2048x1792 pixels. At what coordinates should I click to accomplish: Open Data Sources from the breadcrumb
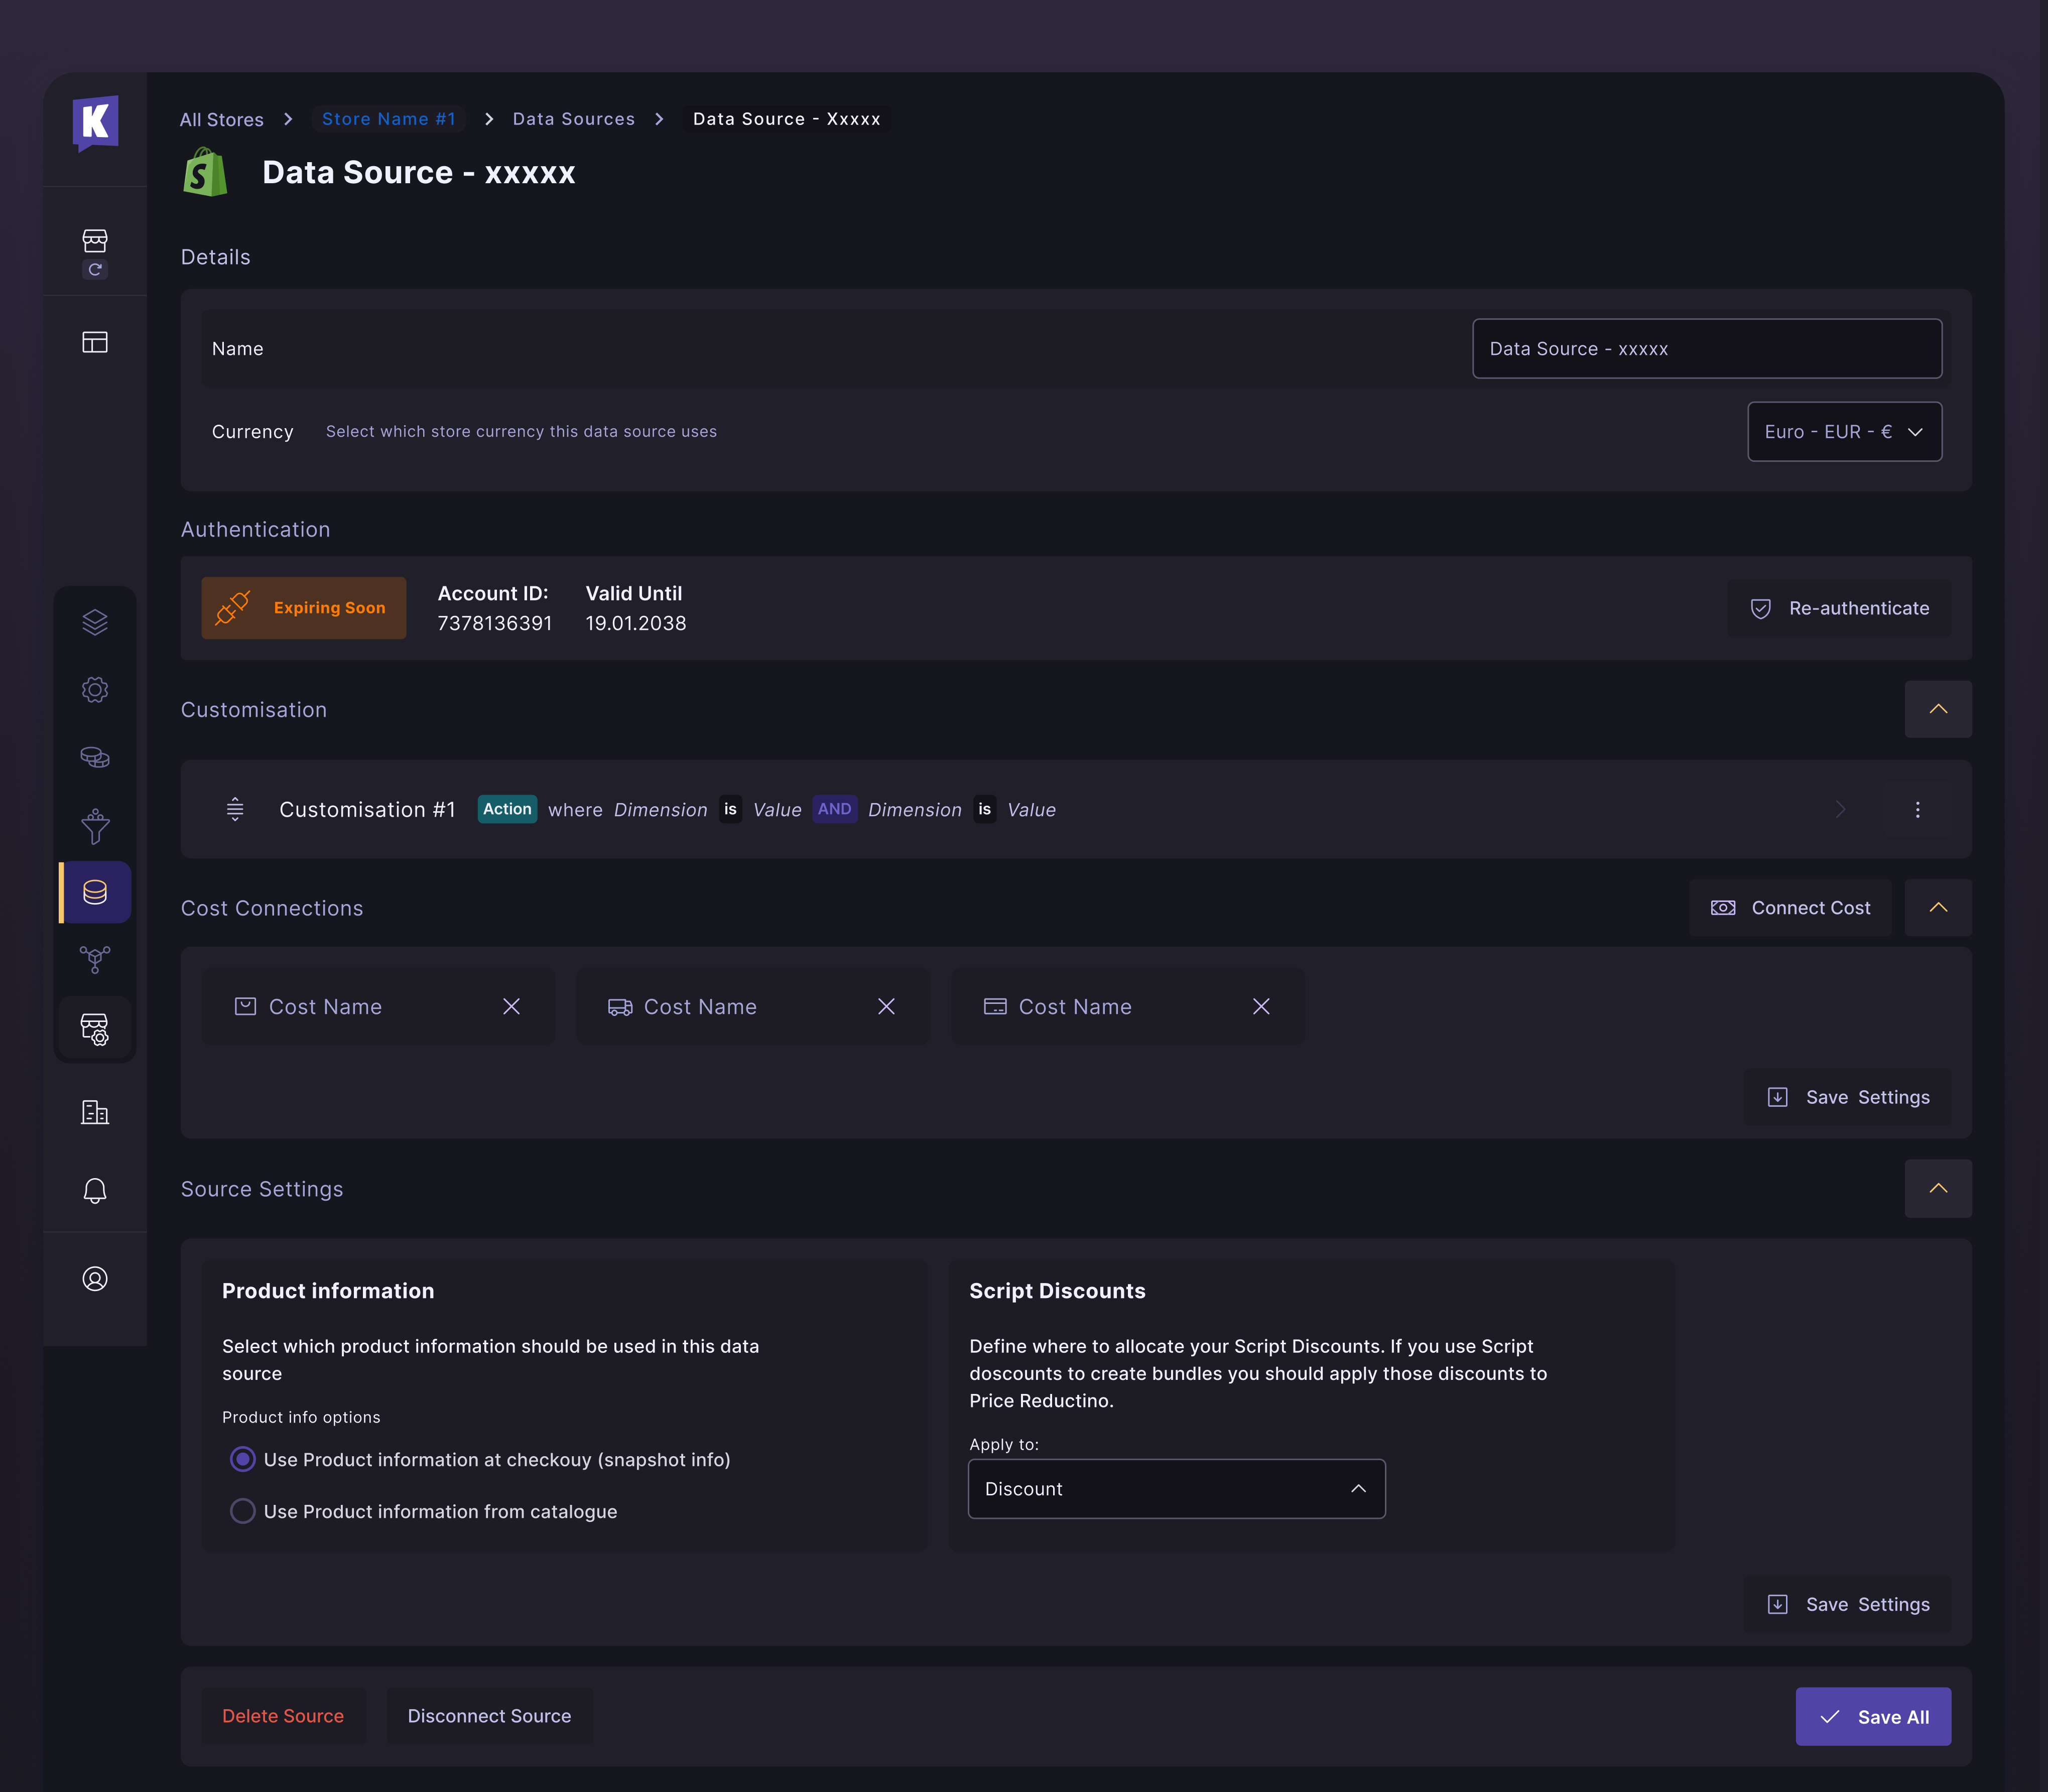[573, 118]
